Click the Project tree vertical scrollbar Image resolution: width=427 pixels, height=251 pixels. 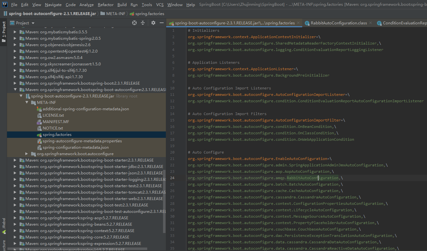pyautogui.click(x=165, y=202)
